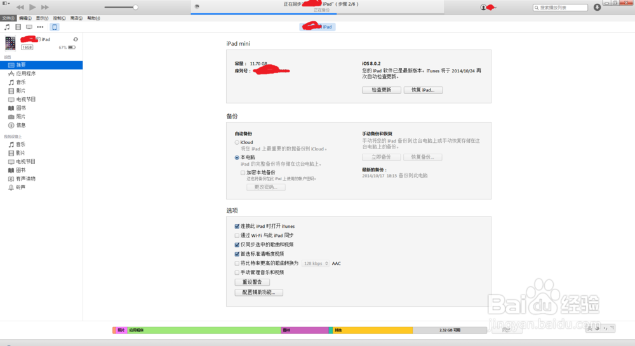Click the fast forward next button
Image resolution: width=635 pixels, height=346 pixels.
point(45,7)
